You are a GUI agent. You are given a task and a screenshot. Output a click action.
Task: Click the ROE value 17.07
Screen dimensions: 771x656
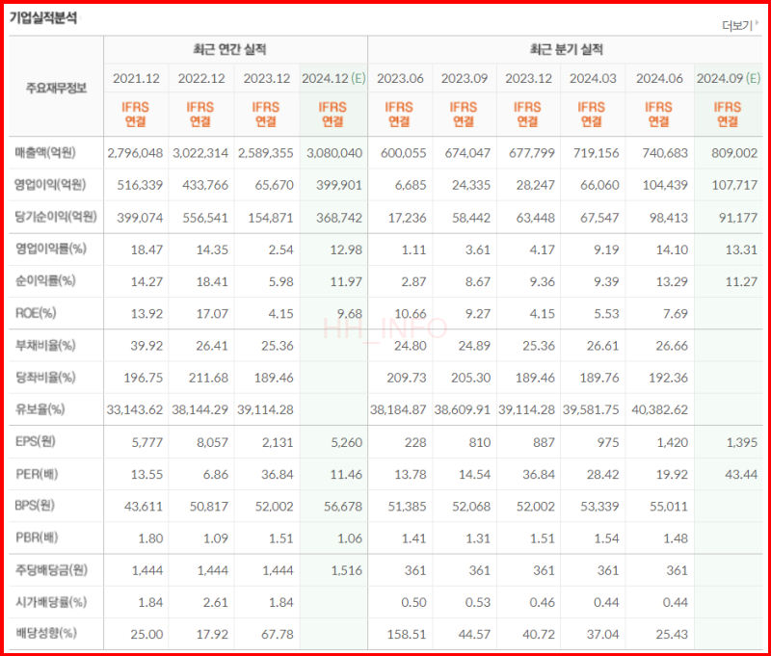tap(212, 314)
